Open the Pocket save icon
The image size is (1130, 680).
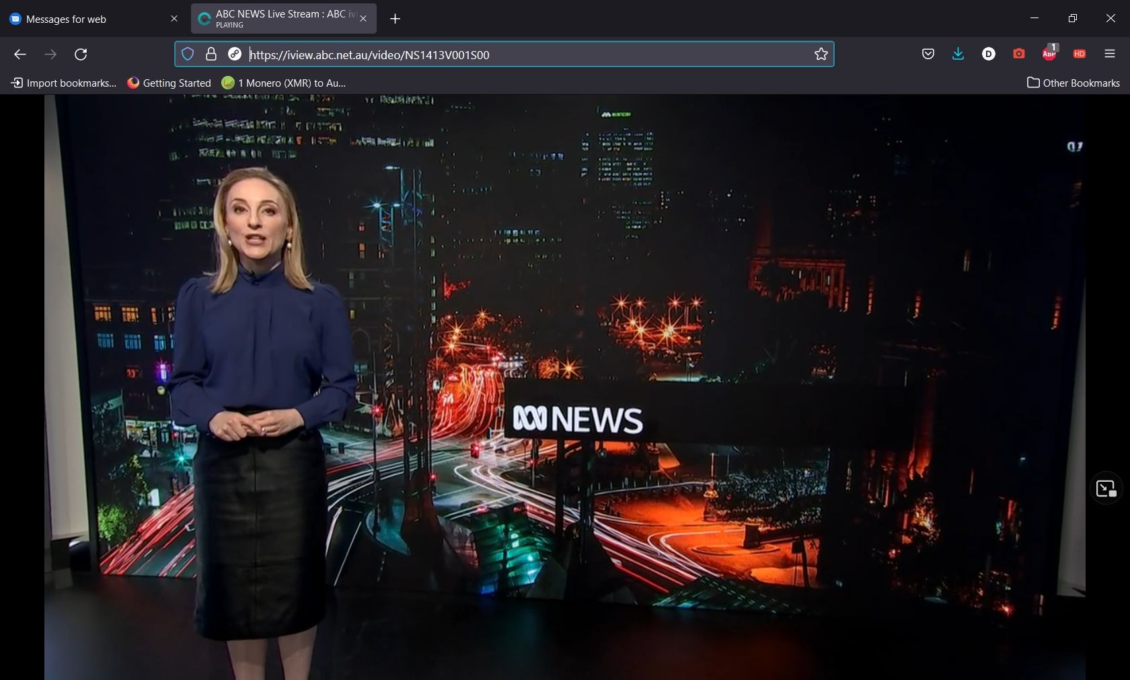(928, 54)
